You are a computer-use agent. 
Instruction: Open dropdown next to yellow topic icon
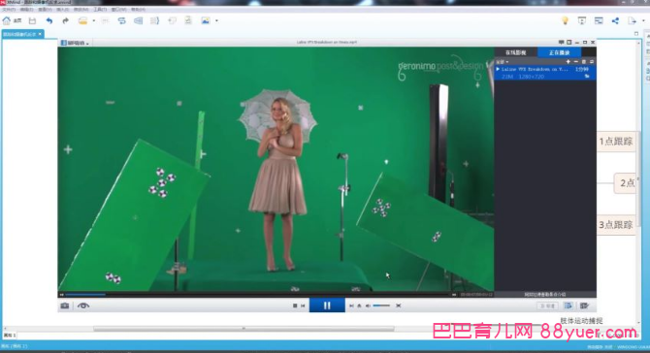(94, 20)
